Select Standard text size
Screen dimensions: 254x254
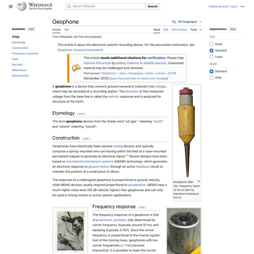coord(211,51)
